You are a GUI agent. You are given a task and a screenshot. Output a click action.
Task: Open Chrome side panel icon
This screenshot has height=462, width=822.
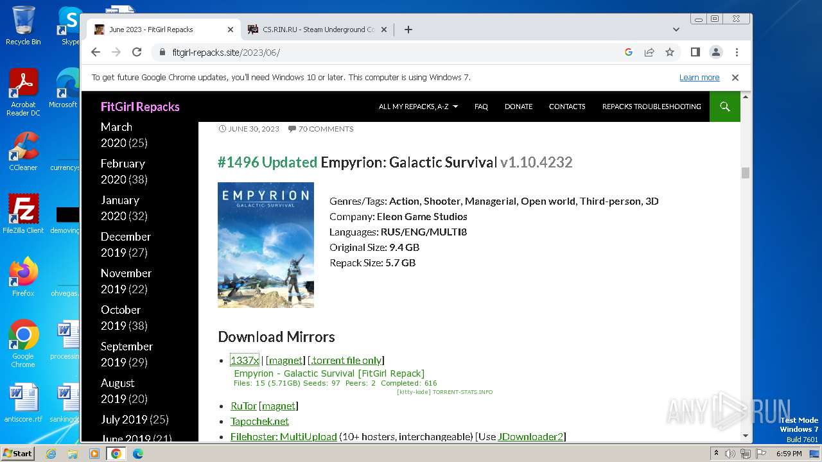[x=695, y=52]
